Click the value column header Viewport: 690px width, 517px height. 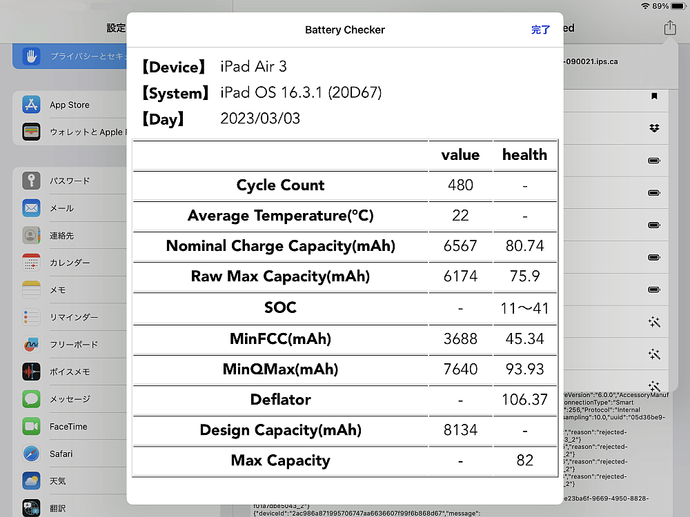[x=460, y=154]
